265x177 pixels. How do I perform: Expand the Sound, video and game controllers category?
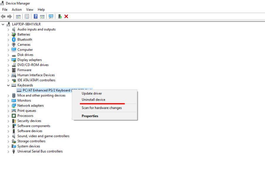pyautogui.click(x=8, y=136)
